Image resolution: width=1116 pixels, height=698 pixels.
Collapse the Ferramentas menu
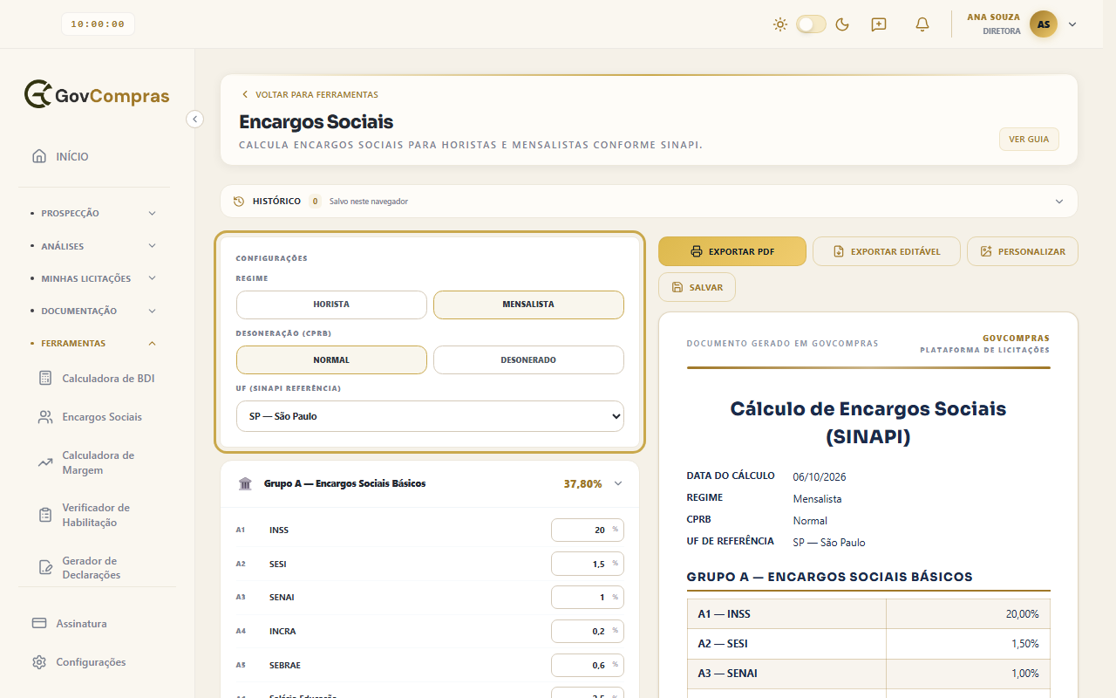click(93, 343)
